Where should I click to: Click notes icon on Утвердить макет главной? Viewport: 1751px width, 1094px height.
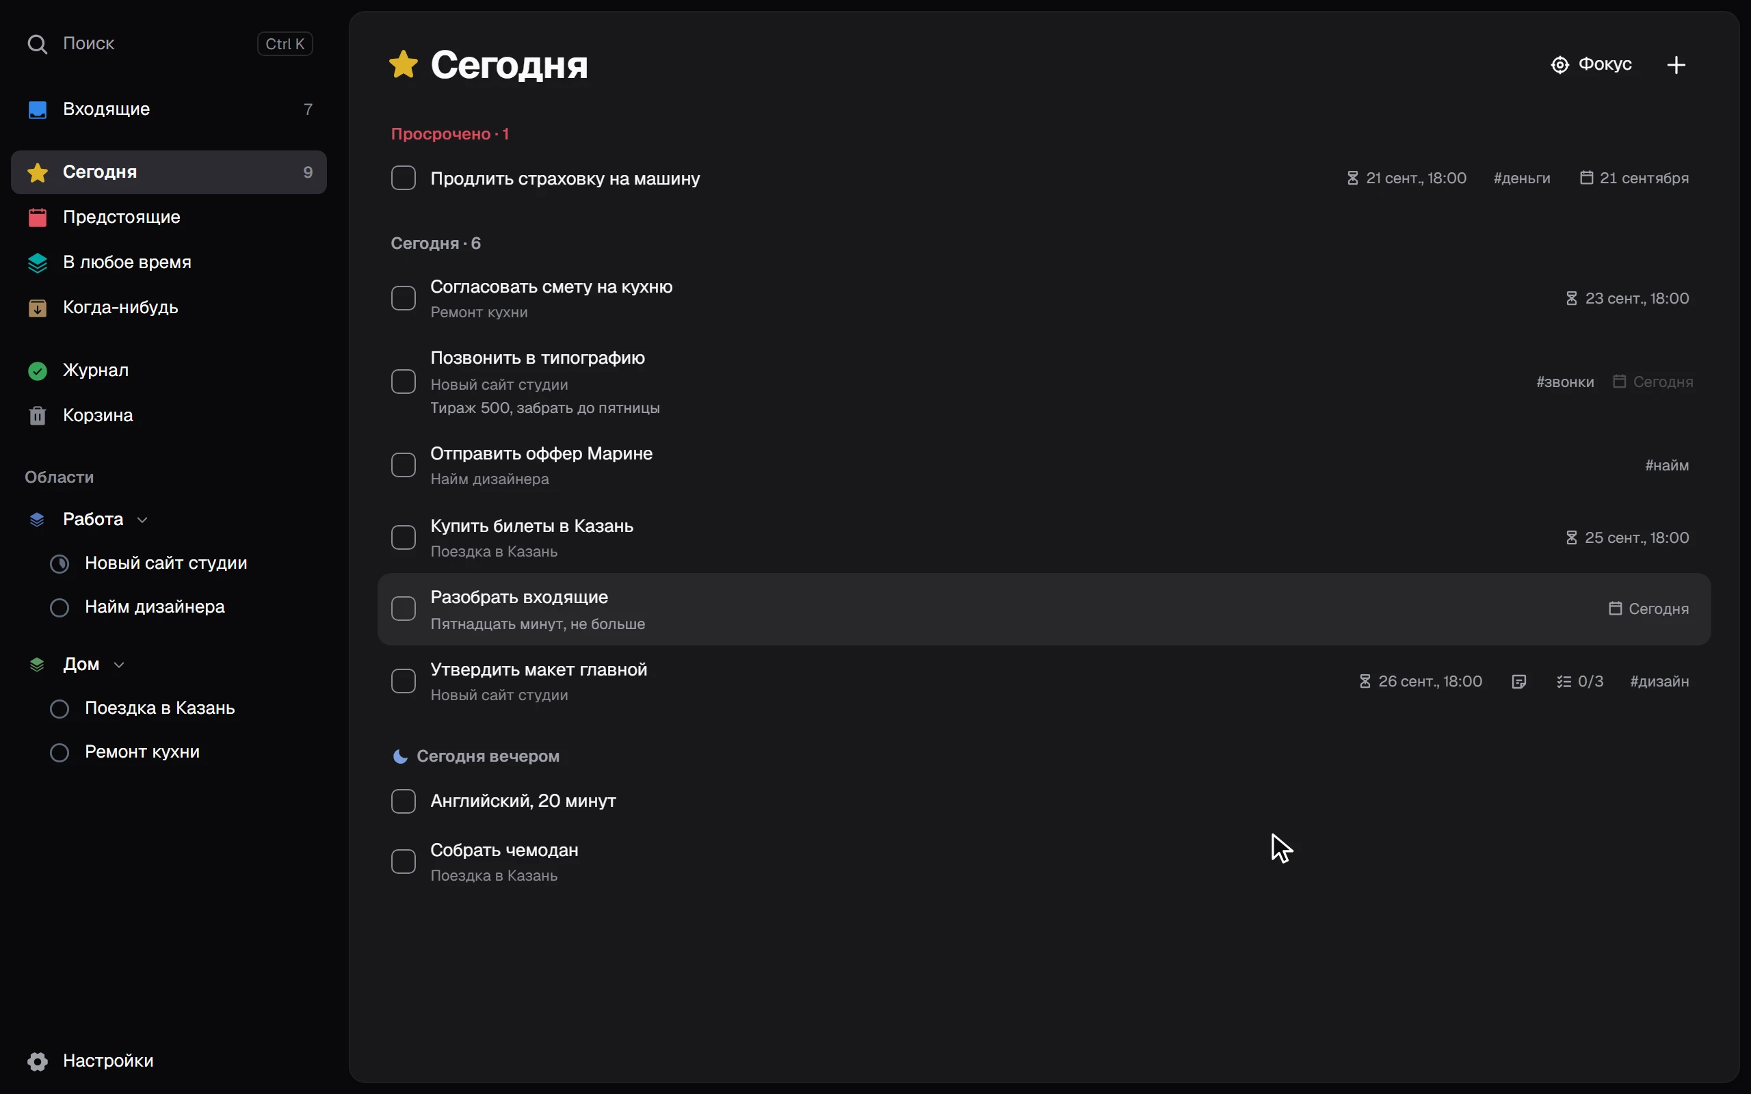coord(1518,682)
